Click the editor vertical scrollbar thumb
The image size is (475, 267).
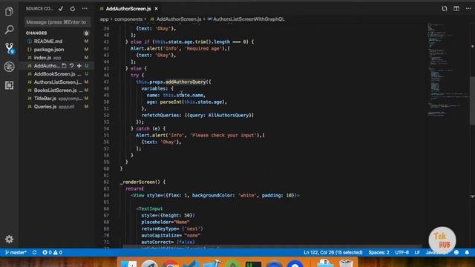tap(472, 101)
